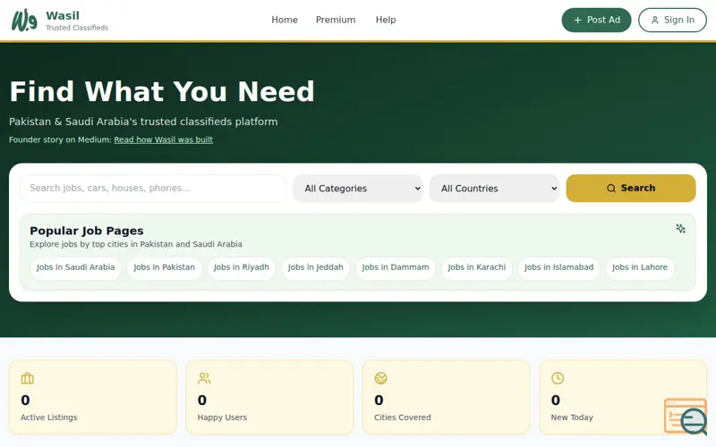This screenshot has height=447, width=716.
Task: Open the floating inspector widget icon
Action: coord(686,417)
